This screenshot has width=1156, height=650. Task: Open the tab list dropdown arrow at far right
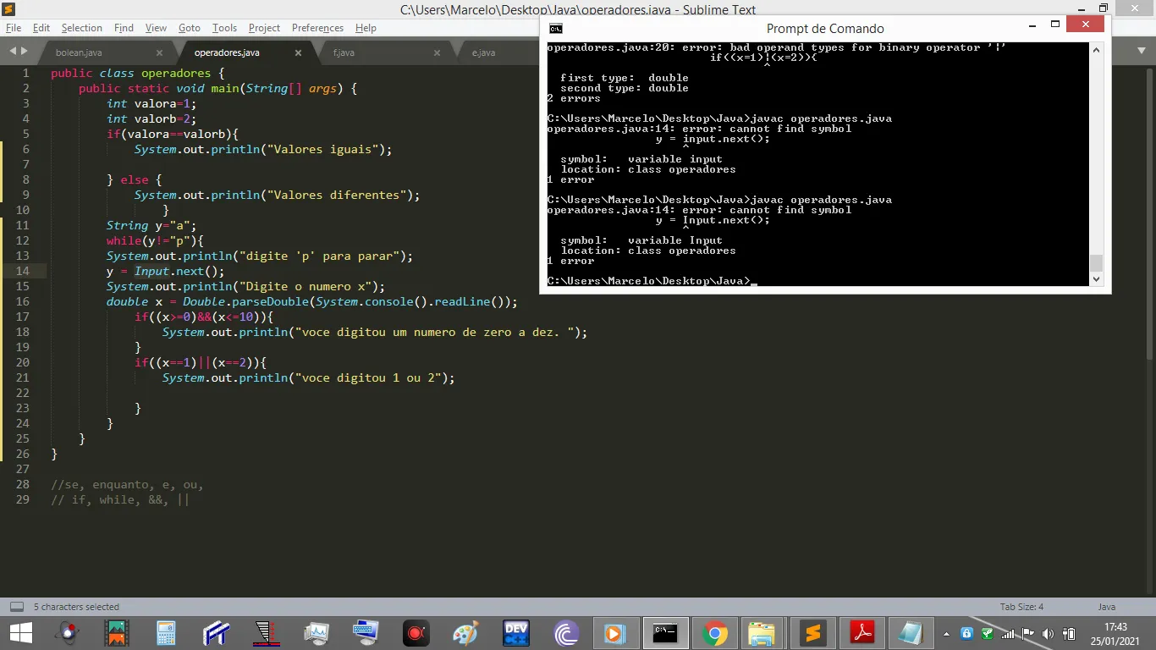point(1142,52)
